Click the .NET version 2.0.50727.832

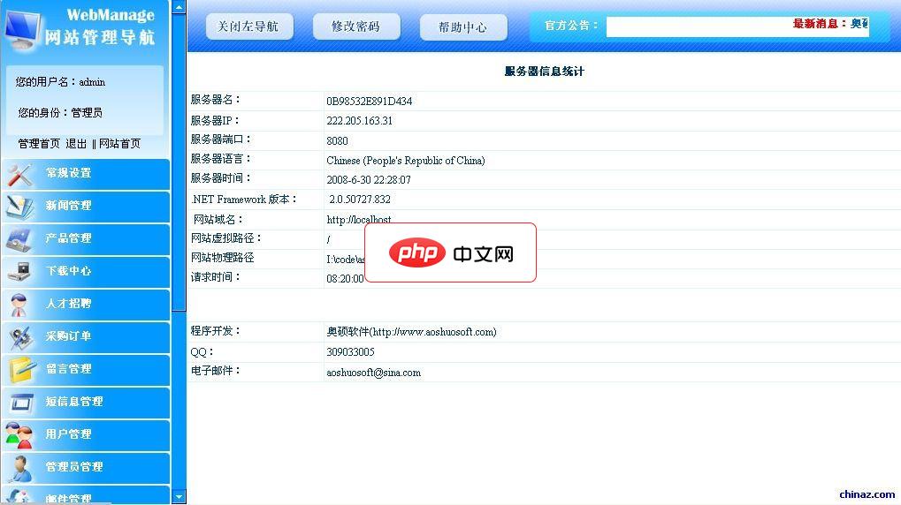[x=360, y=200]
